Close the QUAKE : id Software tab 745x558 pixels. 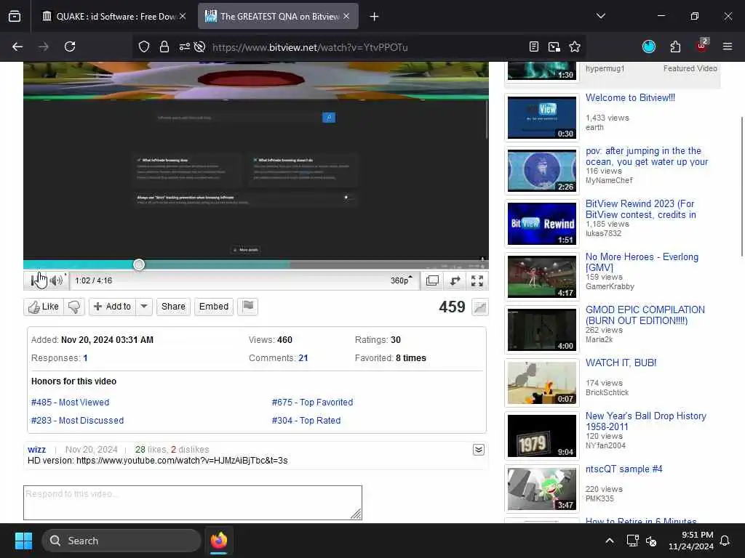click(x=183, y=17)
